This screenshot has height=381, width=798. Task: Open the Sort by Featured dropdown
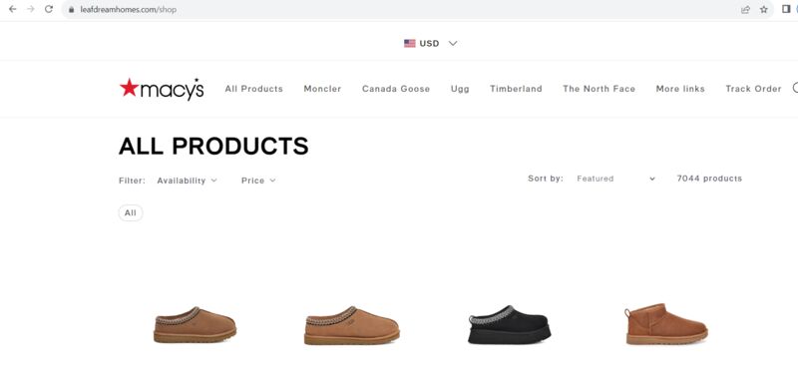coord(615,179)
